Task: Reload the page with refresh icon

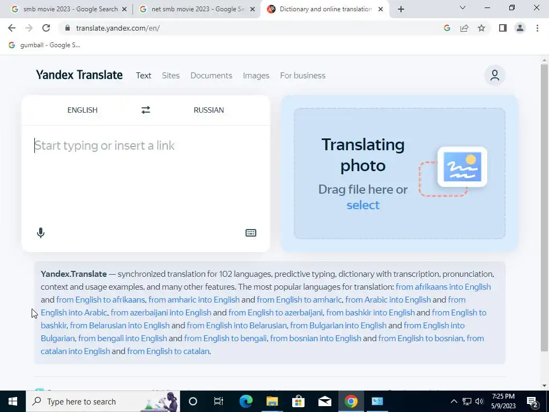Action: pyautogui.click(x=46, y=28)
